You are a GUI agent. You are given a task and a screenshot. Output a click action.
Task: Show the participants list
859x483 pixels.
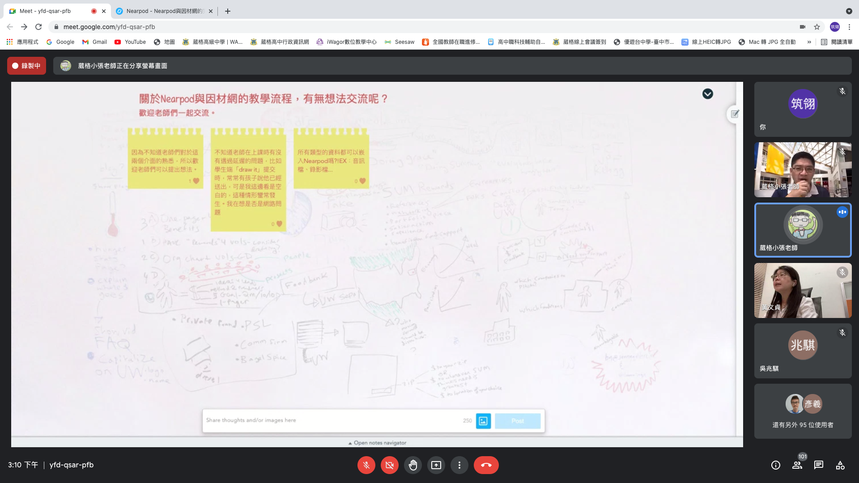coord(797,465)
